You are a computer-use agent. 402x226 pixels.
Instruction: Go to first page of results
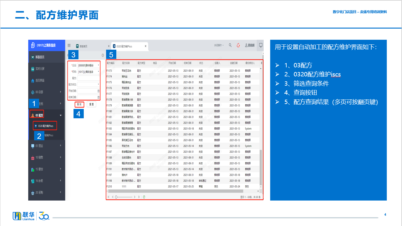point(108,197)
